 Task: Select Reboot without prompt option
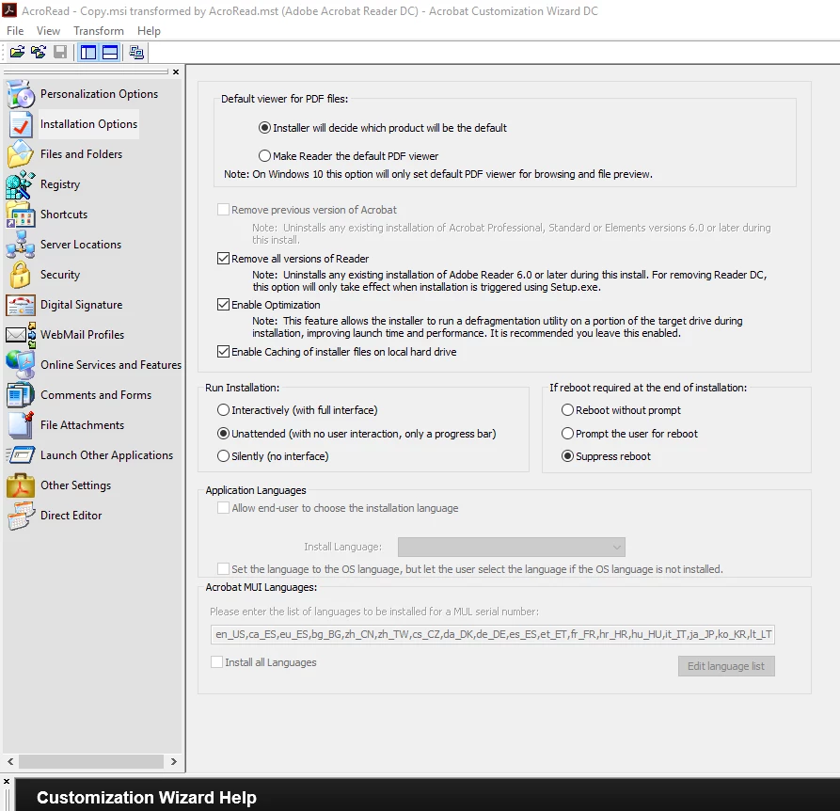point(567,410)
